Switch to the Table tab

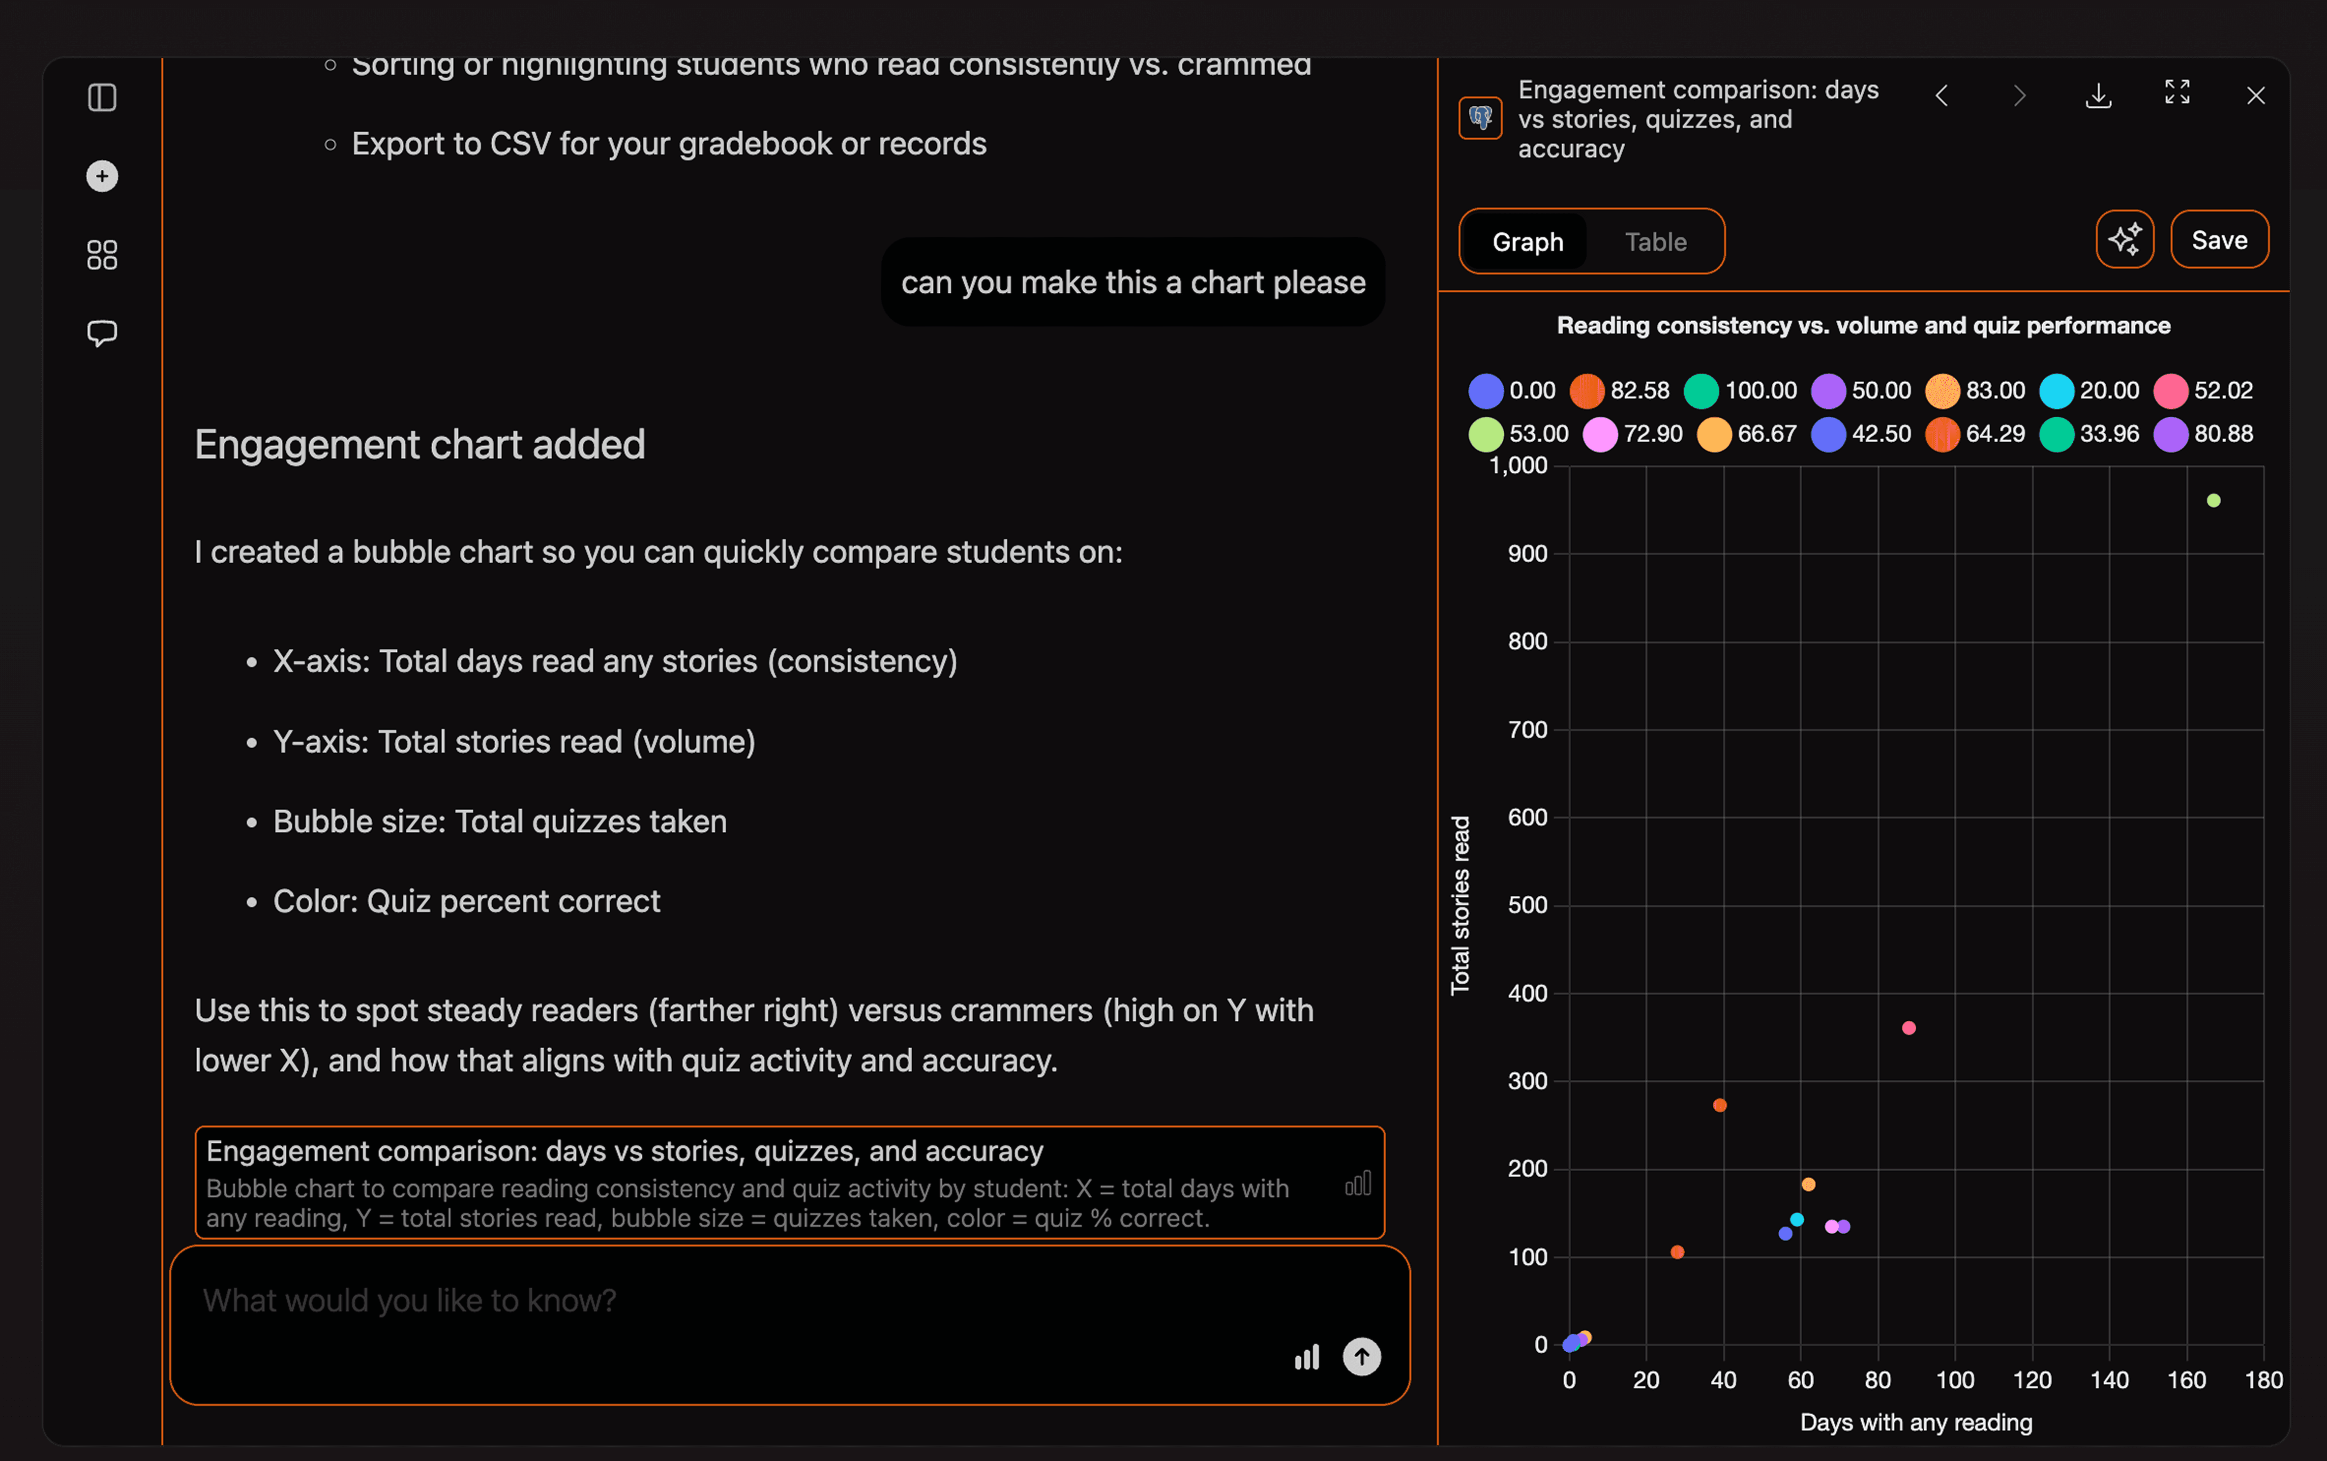click(x=1655, y=242)
